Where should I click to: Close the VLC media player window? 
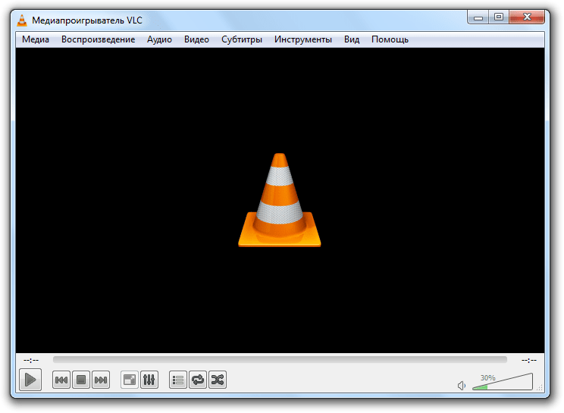527,17
